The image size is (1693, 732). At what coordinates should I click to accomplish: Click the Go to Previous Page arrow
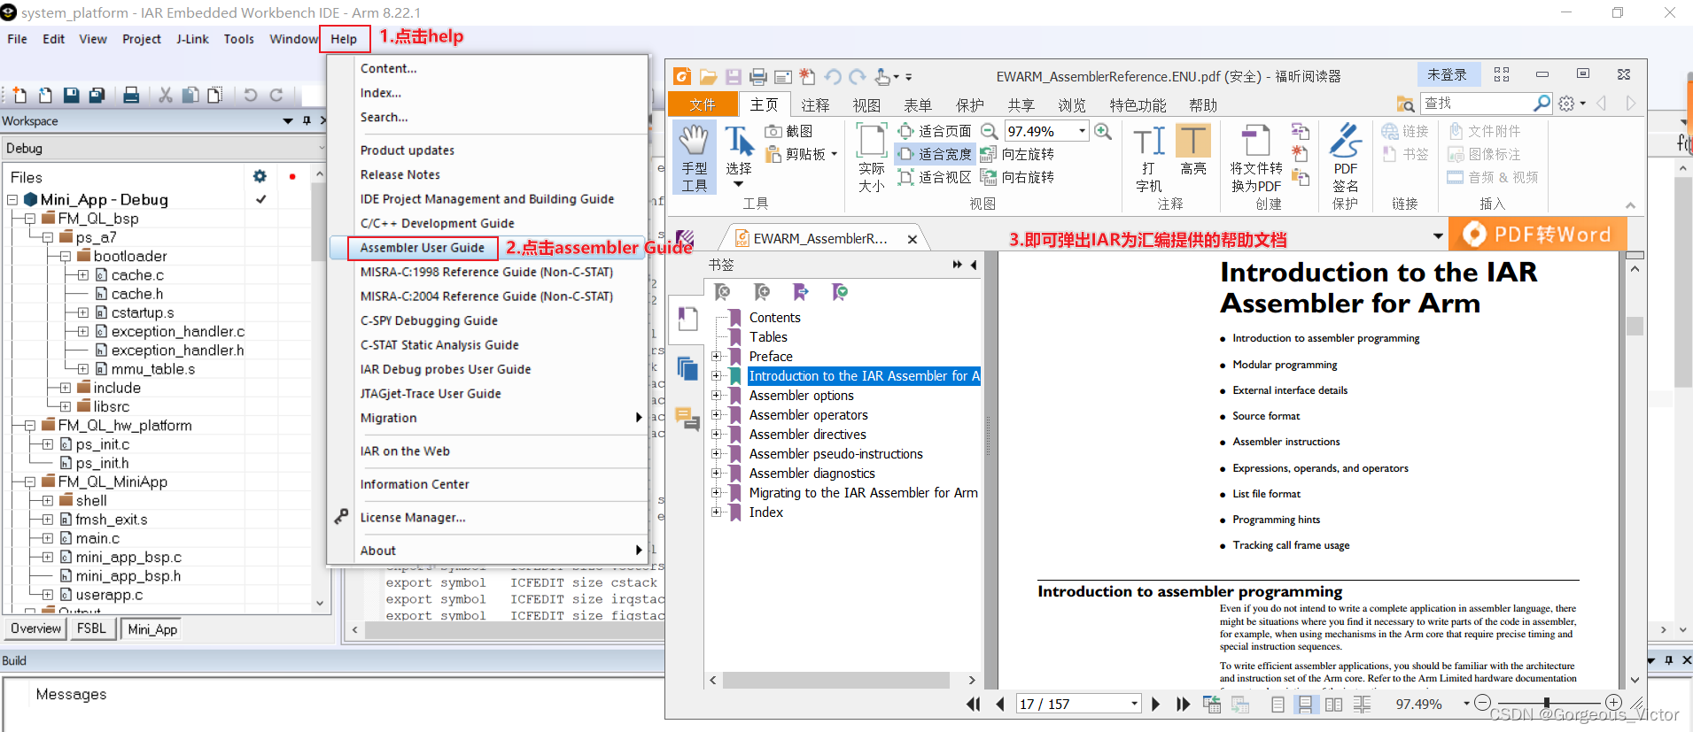[x=1000, y=705]
